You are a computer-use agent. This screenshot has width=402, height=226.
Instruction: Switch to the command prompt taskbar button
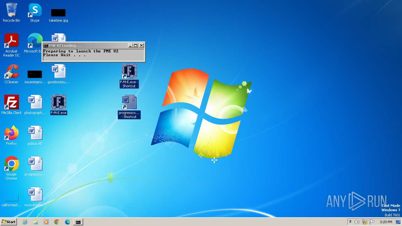78,222
